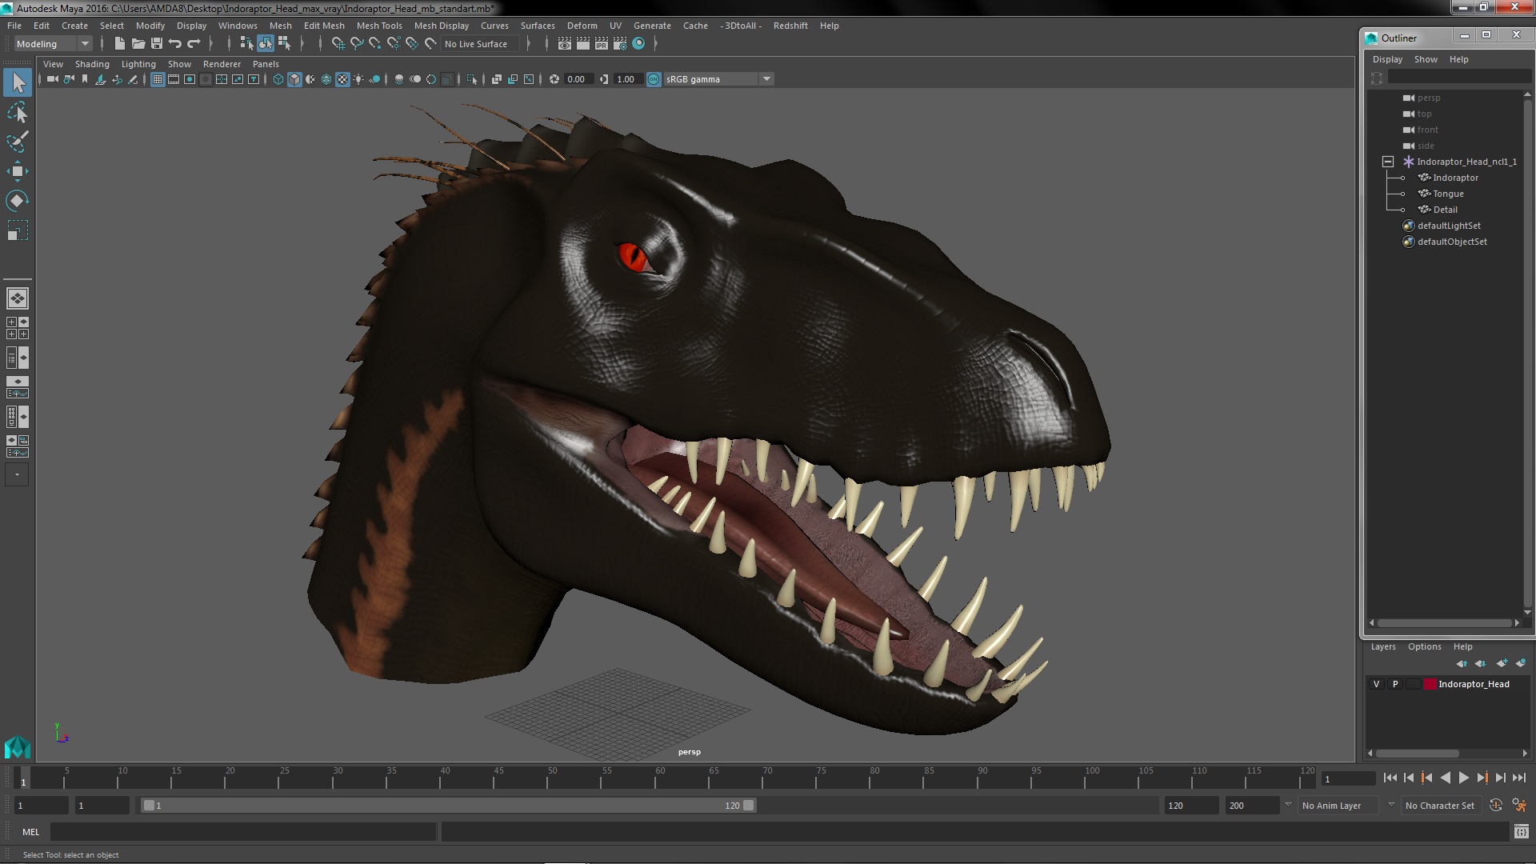
Task: Play animation forwards
Action: click(x=1463, y=778)
